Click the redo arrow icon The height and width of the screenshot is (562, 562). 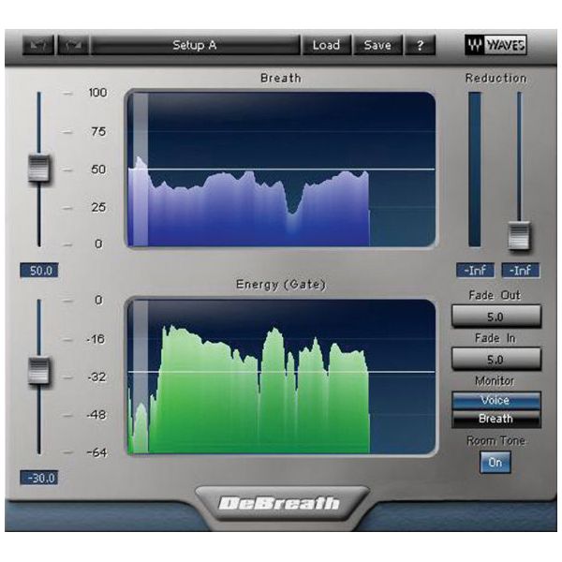[72, 45]
